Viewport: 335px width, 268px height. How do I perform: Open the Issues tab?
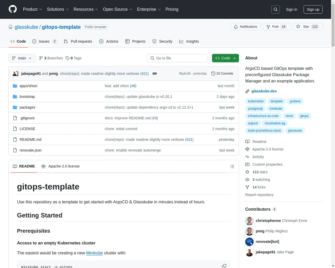[44, 41]
